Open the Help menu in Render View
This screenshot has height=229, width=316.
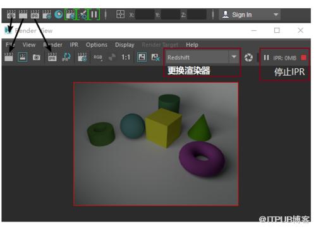point(192,45)
